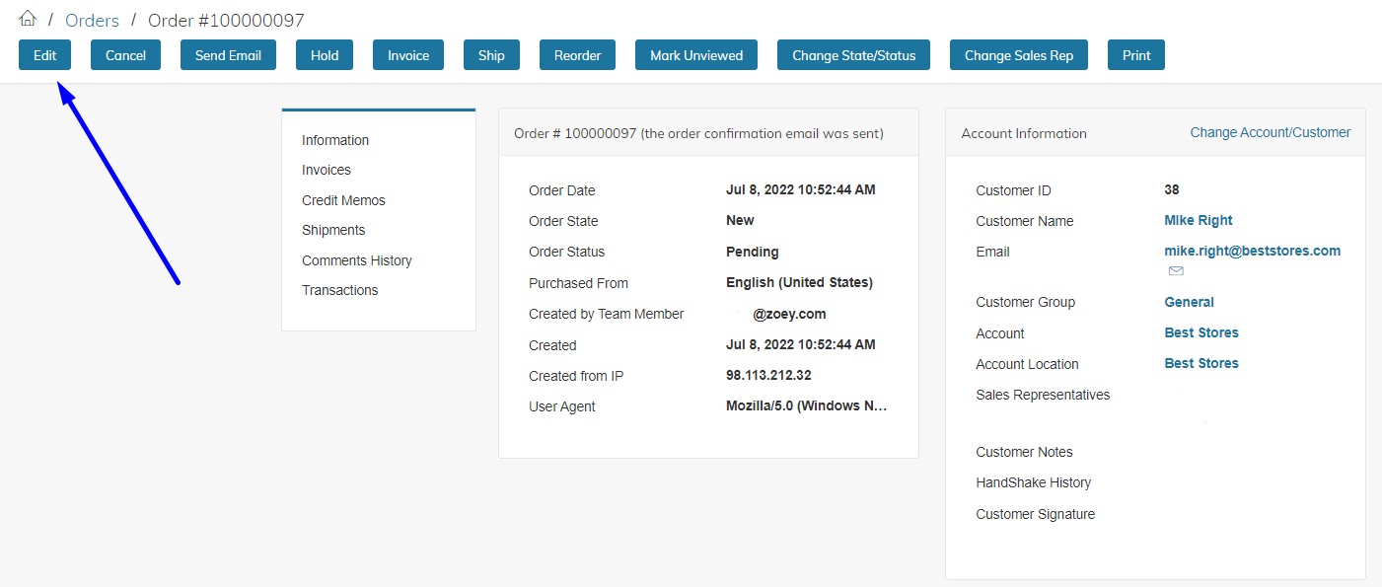Viewport: 1382px width, 587px height.
Task: Click the Order State value New
Action: [x=740, y=220]
